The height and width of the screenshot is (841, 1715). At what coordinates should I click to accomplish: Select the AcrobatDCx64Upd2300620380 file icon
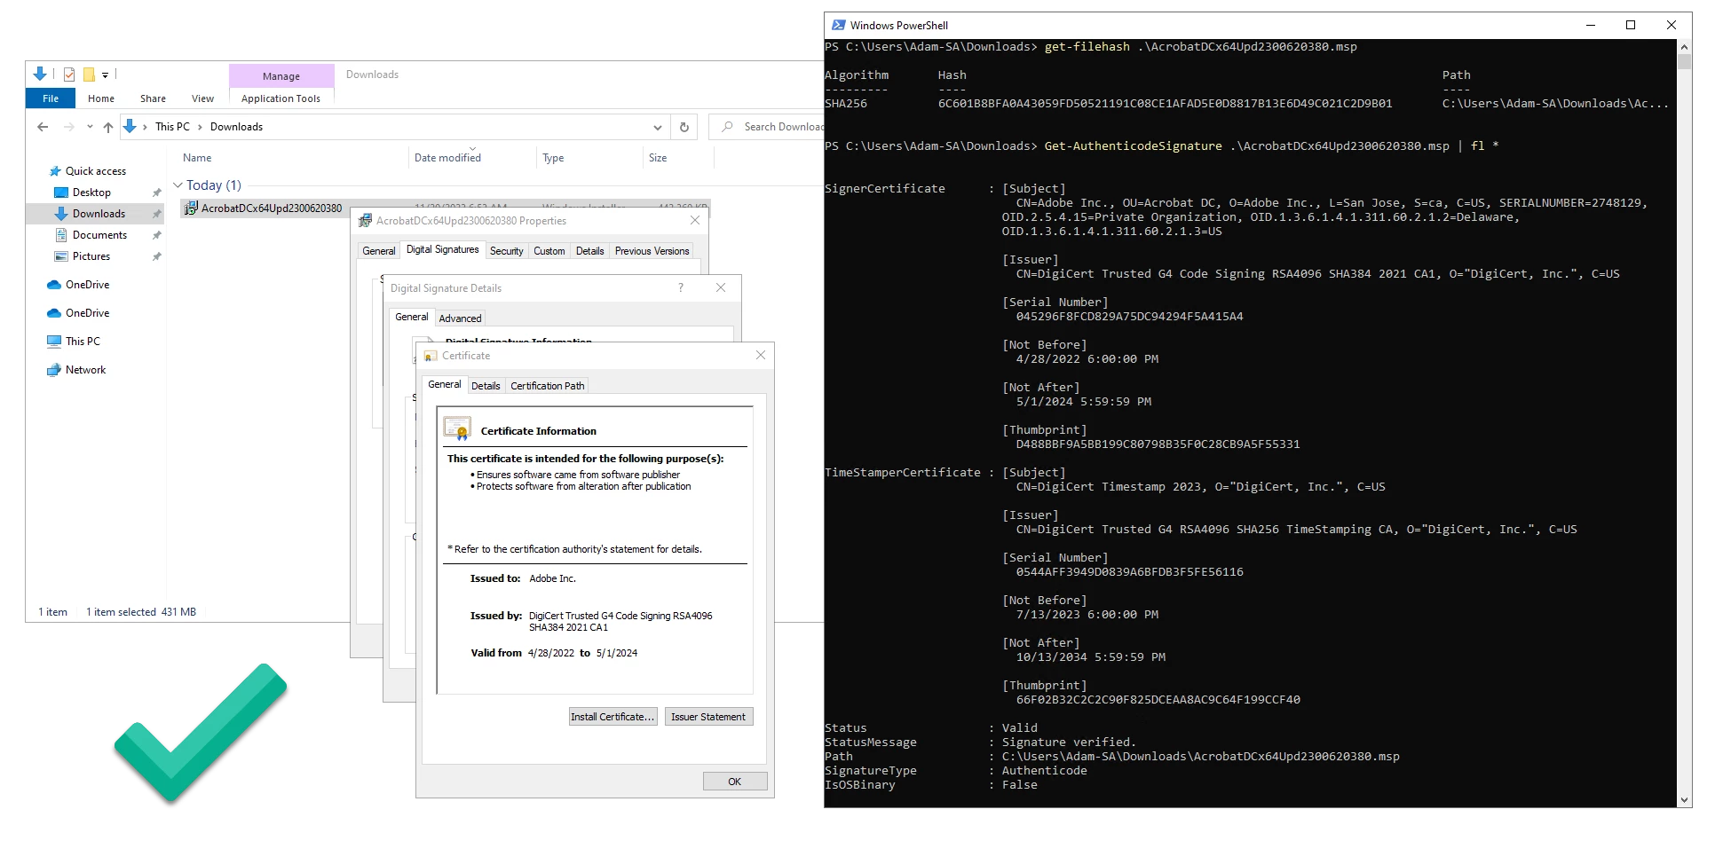point(190,208)
